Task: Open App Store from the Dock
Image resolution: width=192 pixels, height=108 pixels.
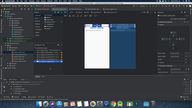Action: click(x=59, y=104)
